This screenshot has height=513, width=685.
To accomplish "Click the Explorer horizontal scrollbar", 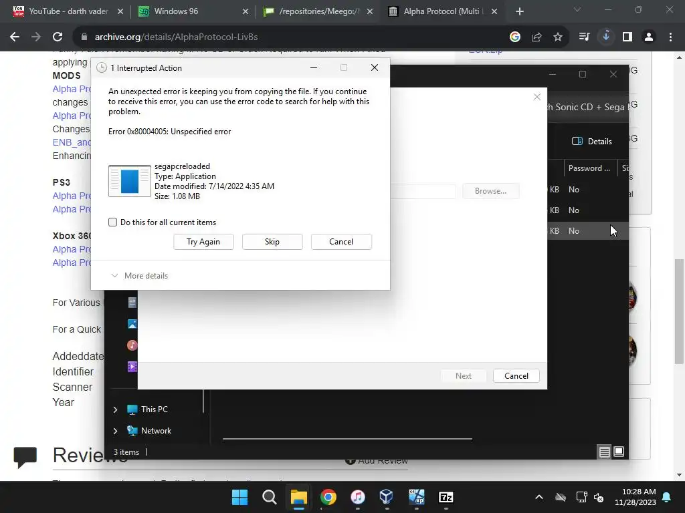I will point(347,439).
